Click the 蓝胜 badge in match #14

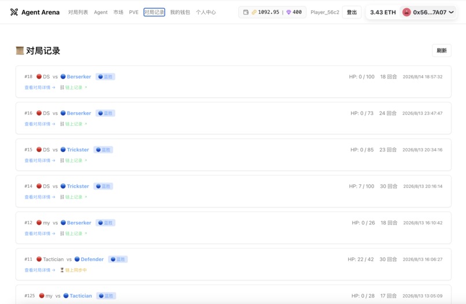[x=103, y=186]
